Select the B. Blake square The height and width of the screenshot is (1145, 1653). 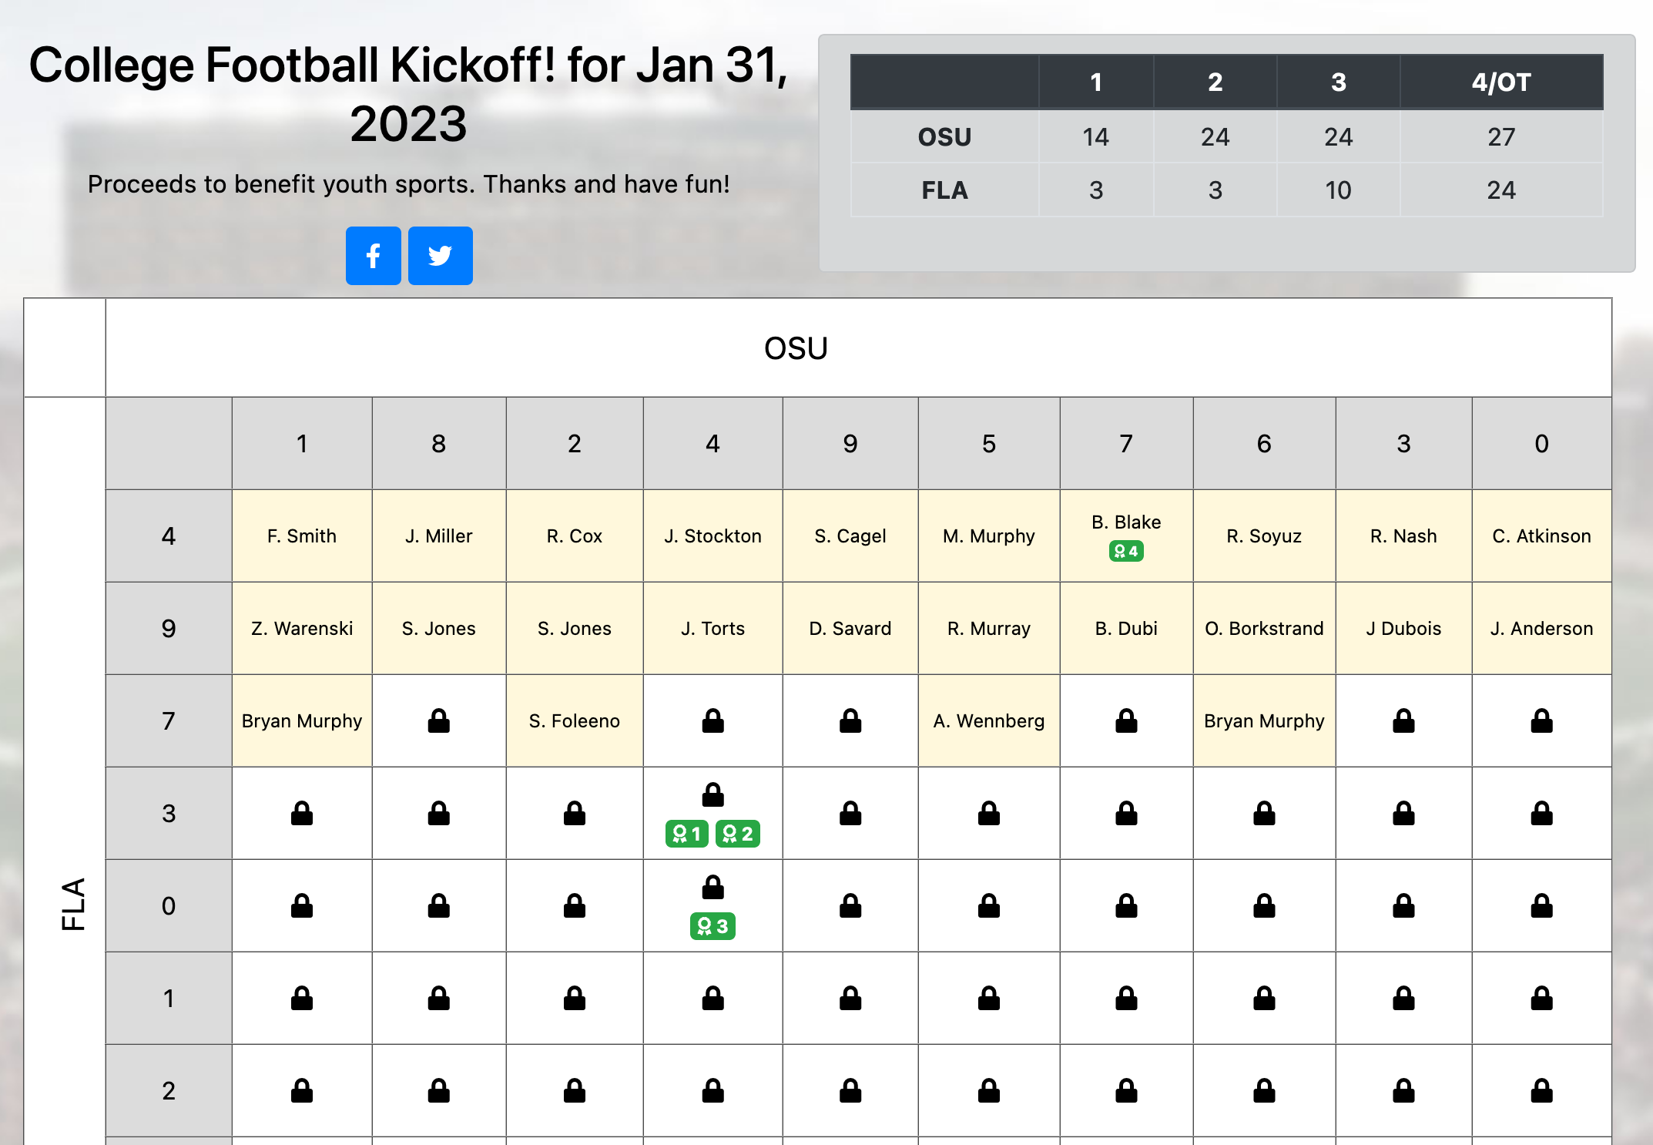(x=1127, y=536)
